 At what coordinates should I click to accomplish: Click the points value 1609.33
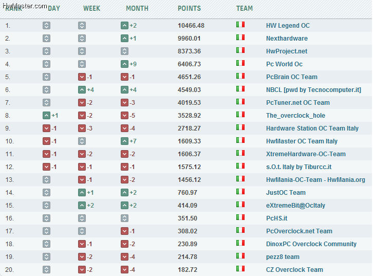pyautogui.click(x=190, y=141)
